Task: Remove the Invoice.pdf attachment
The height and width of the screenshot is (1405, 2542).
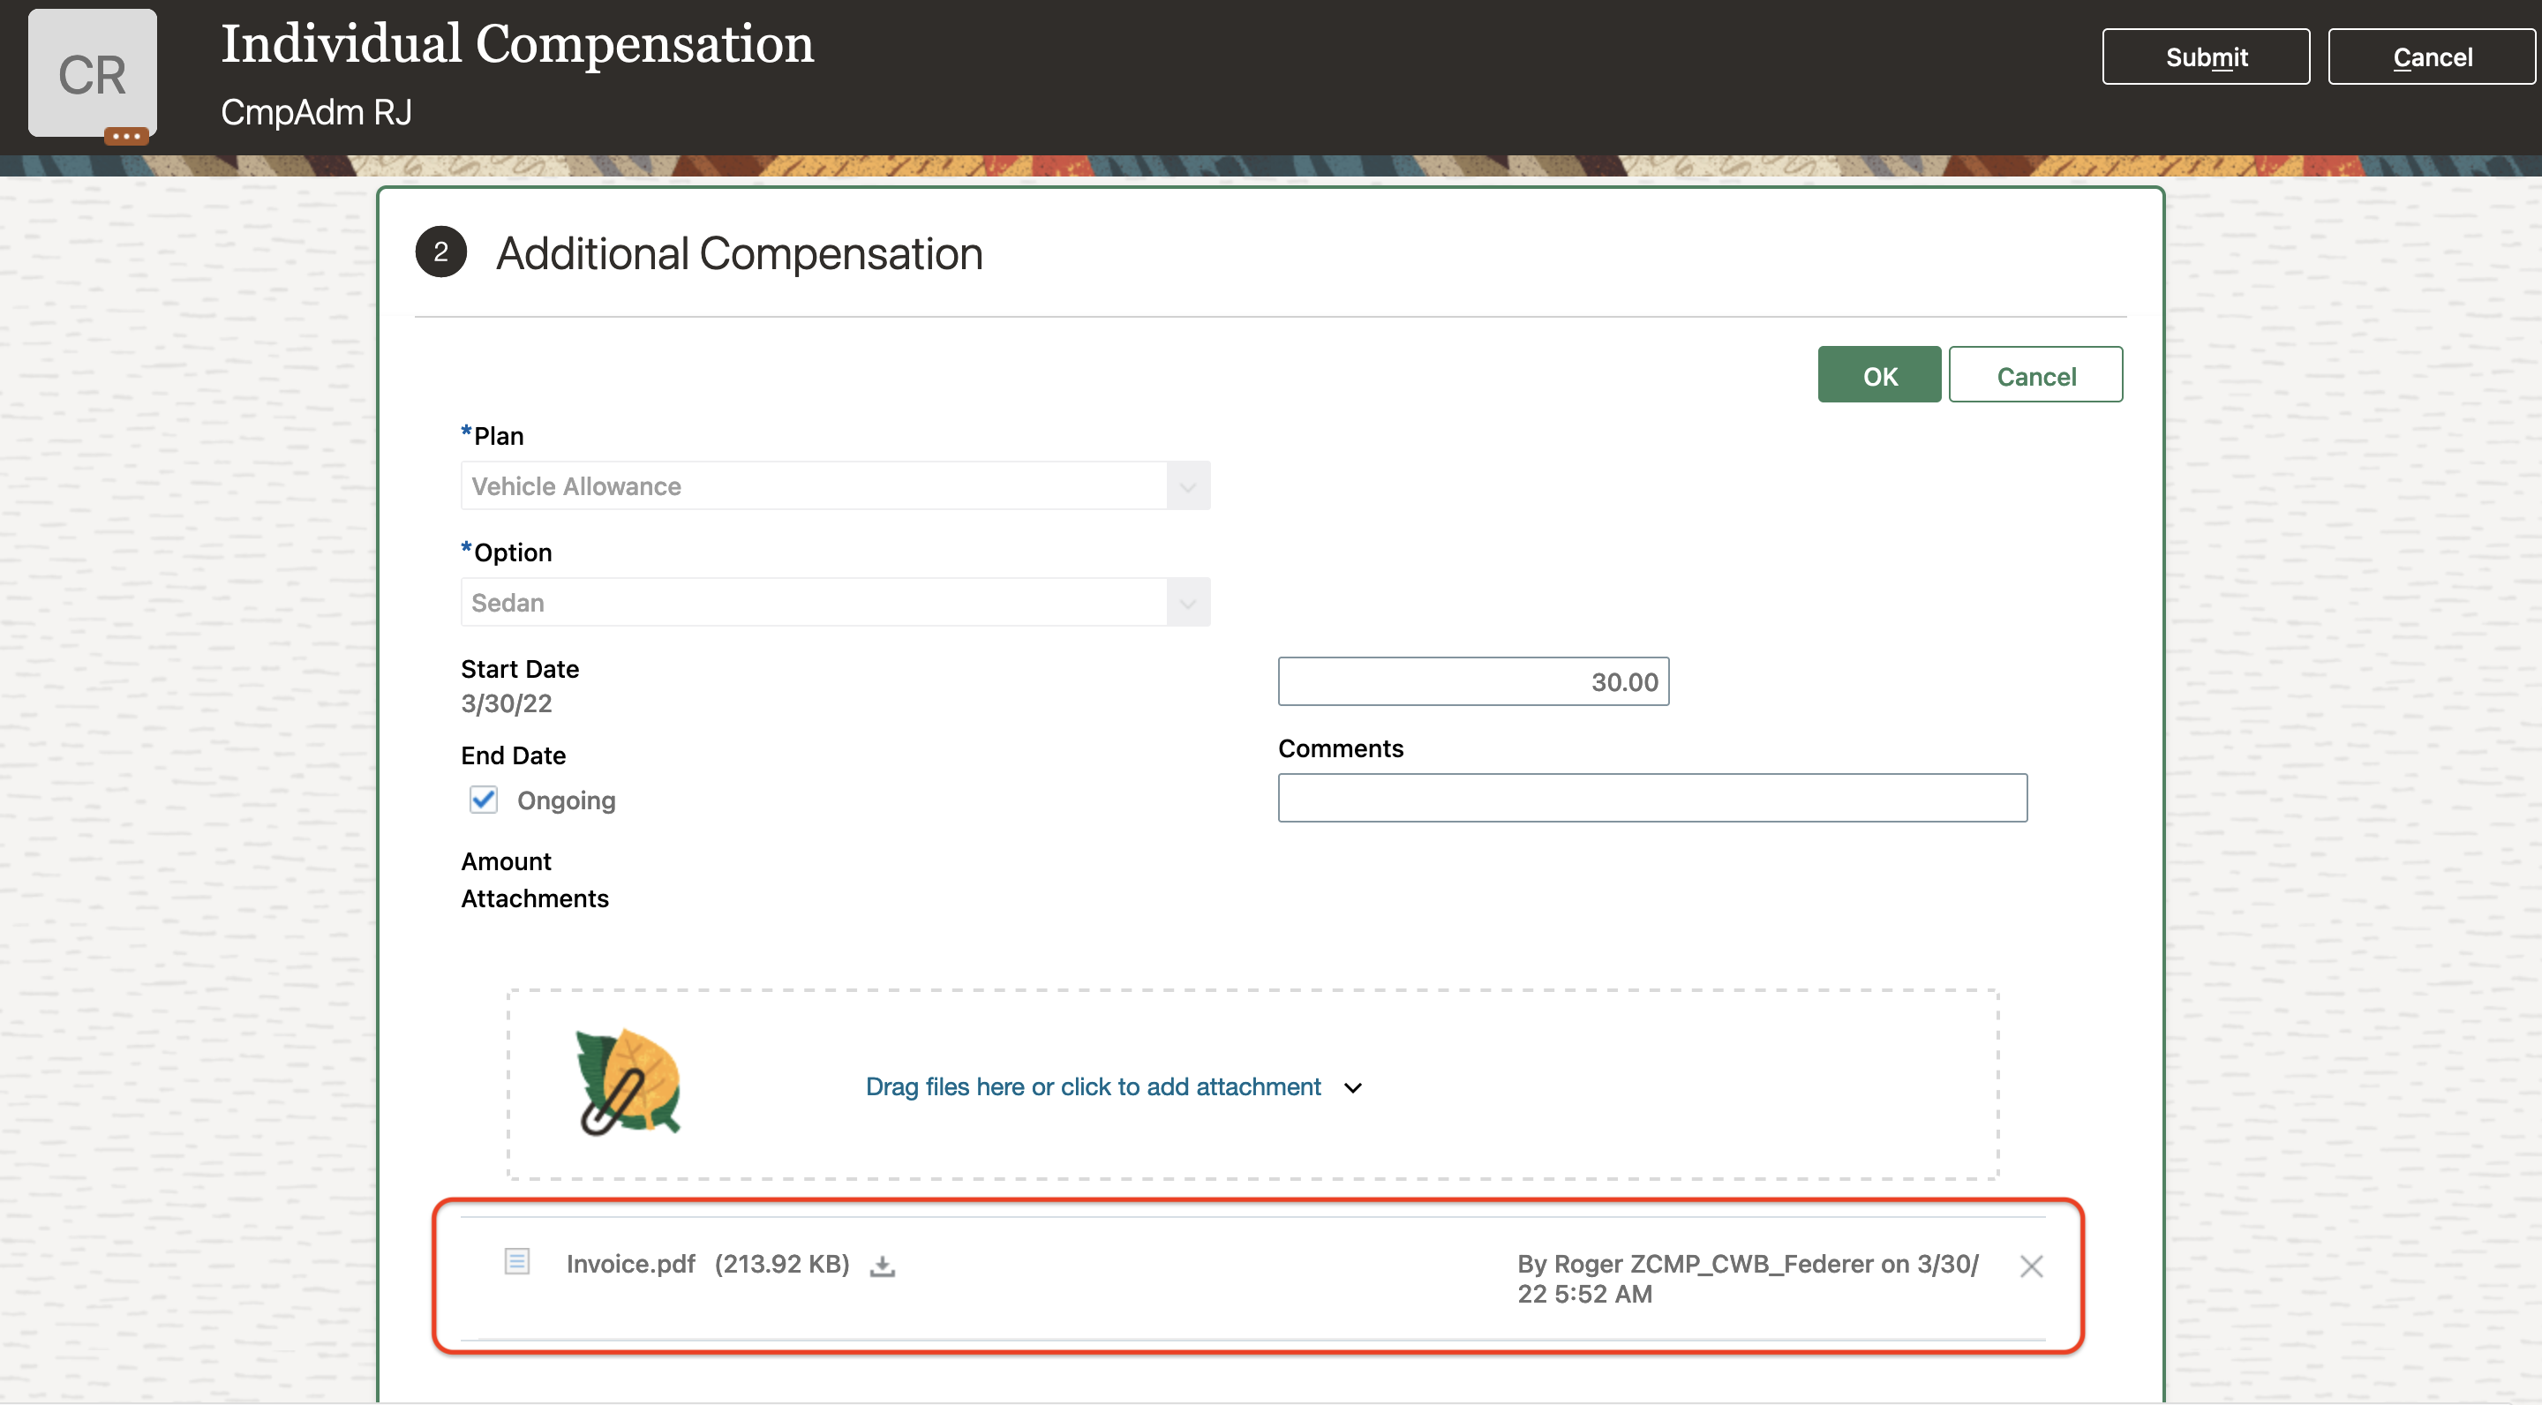Action: pos(2031,1266)
